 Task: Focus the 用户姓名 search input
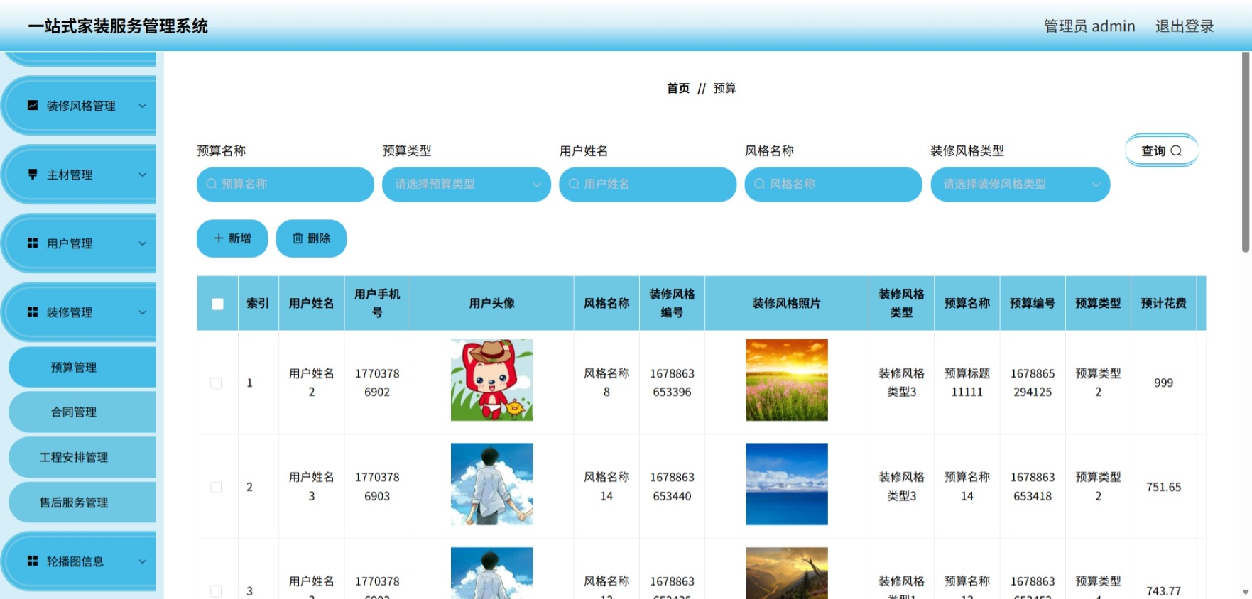[648, 185]
